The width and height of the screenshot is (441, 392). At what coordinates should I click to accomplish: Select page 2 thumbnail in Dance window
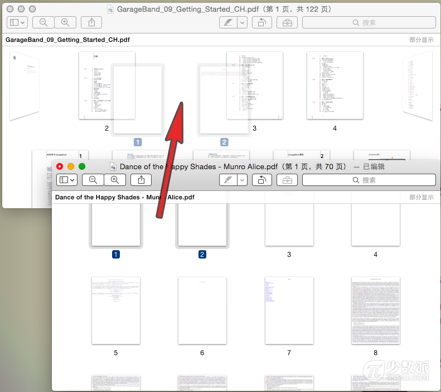(x=202, y=224)
